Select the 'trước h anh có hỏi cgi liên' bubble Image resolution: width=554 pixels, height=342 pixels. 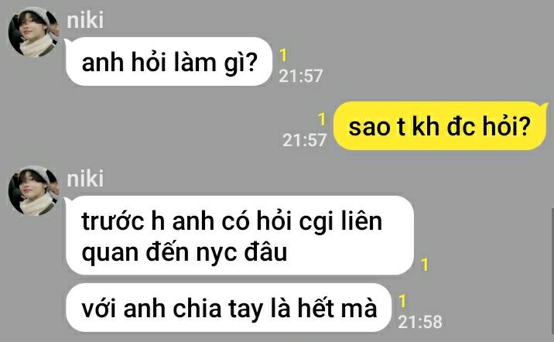coord(239,235)
